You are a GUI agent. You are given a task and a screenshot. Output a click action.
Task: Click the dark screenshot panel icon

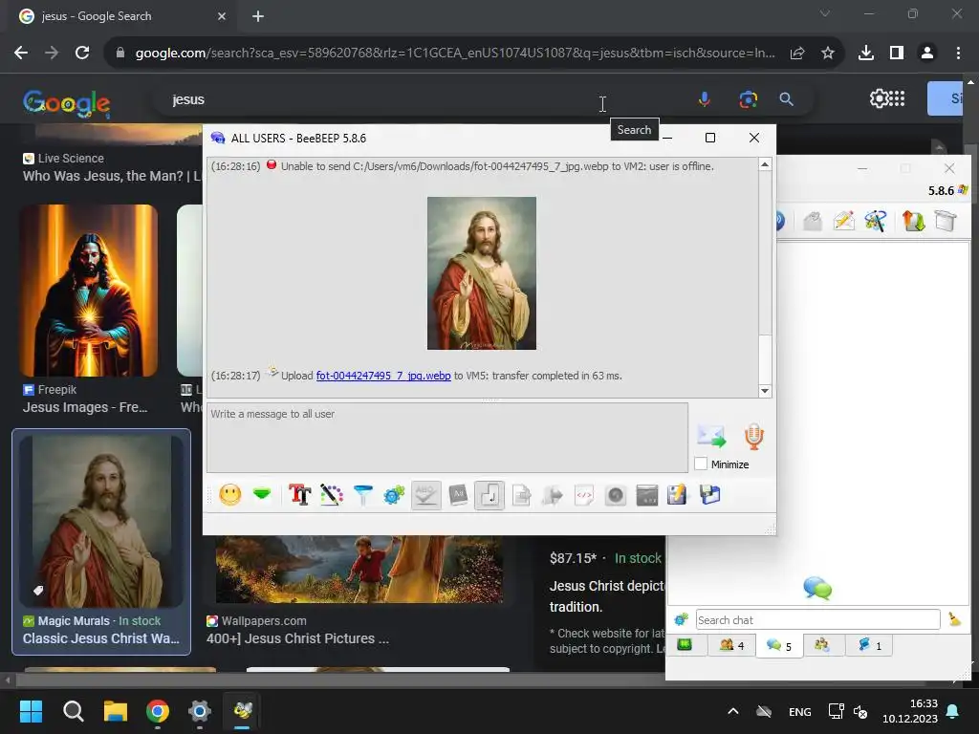click(647, 496)
